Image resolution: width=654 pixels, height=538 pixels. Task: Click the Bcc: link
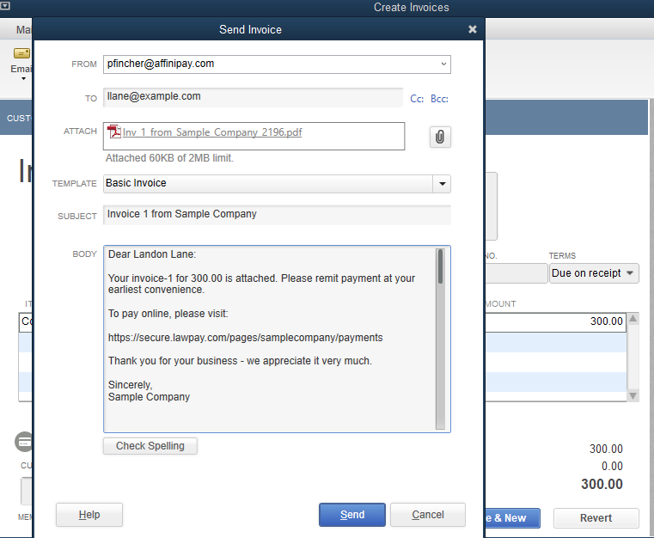439,99
